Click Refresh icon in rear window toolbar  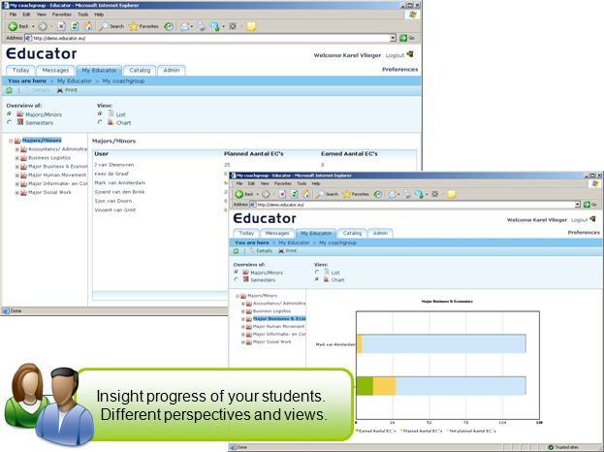(75, 26)
